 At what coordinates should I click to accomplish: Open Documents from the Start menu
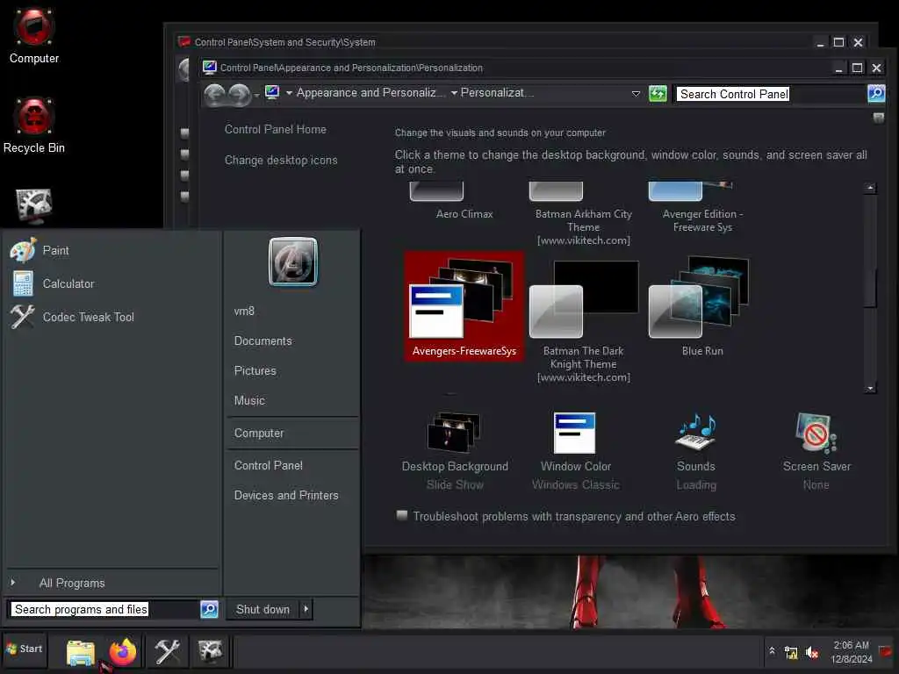point(263,341)
